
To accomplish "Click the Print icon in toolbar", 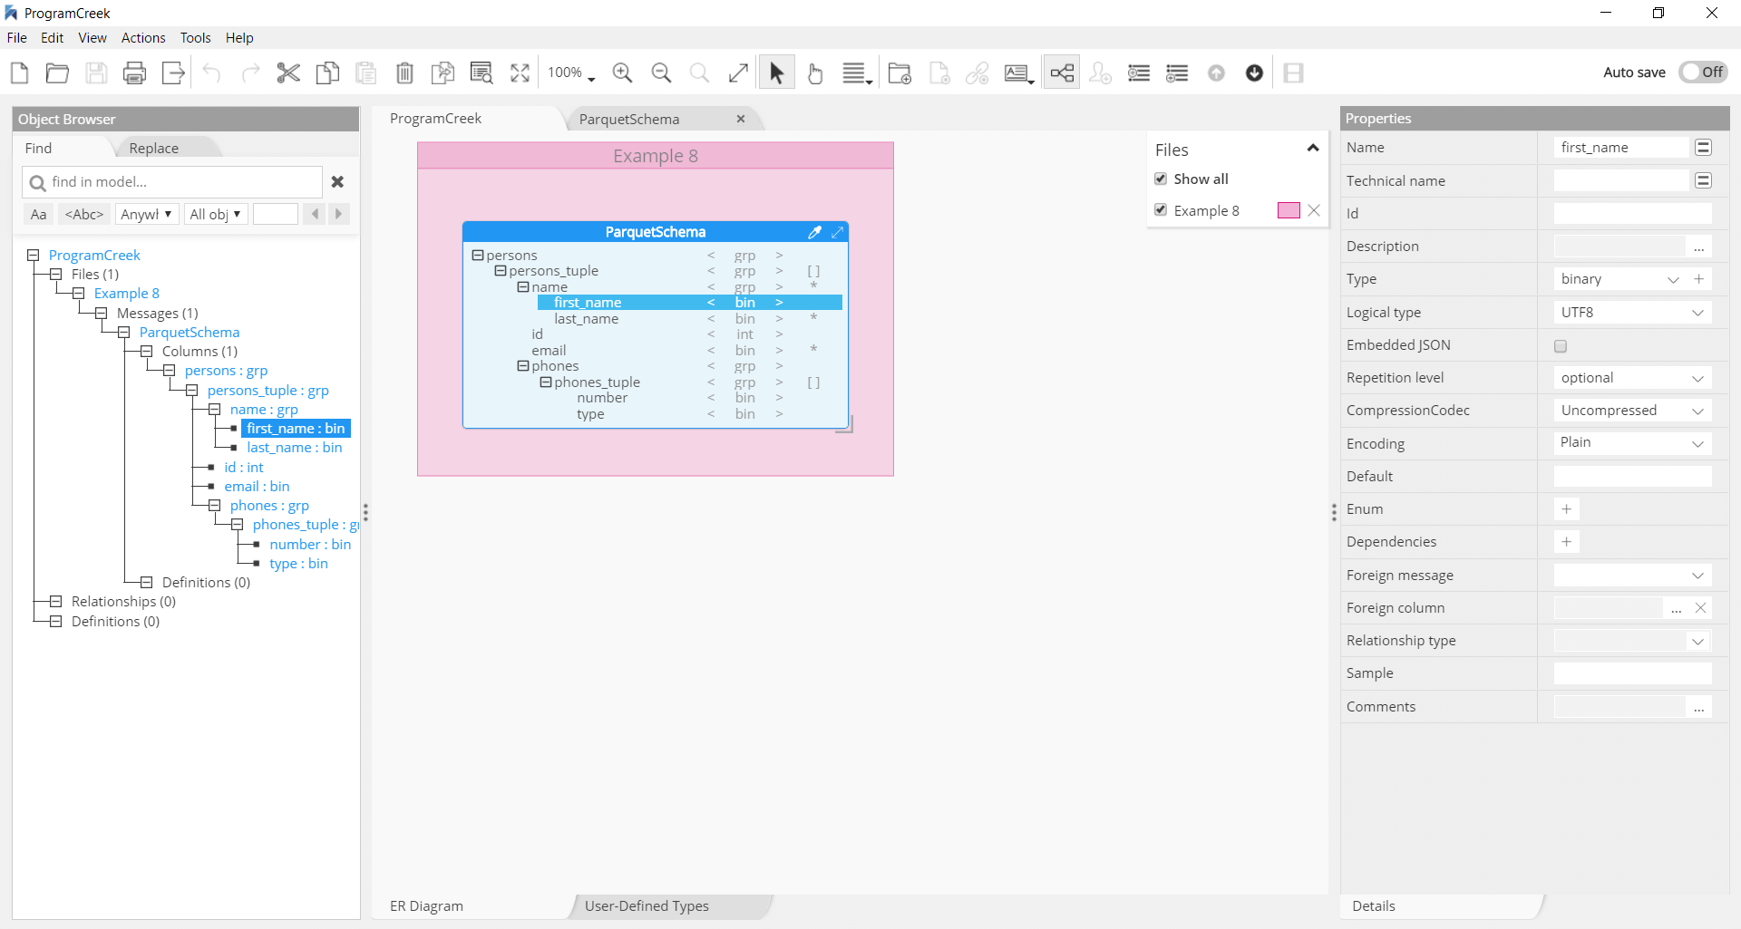I will [134, 73].
